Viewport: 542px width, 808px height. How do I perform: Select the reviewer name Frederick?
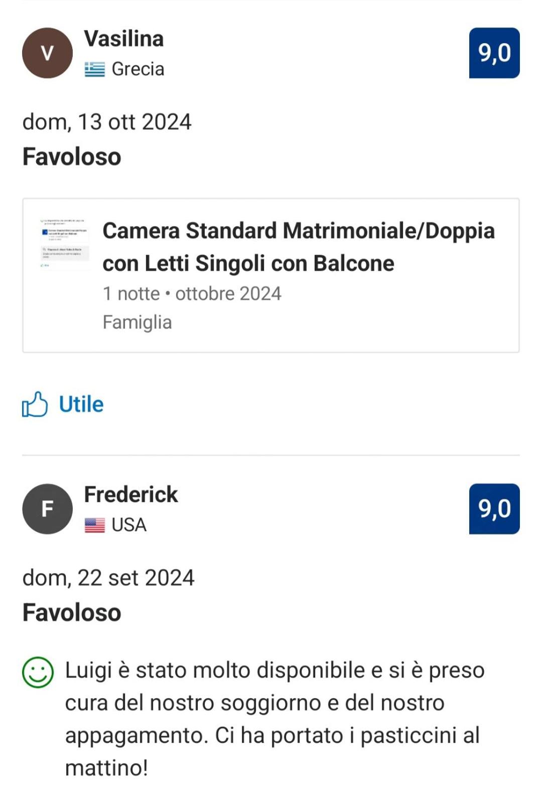[x=131, y=494]
